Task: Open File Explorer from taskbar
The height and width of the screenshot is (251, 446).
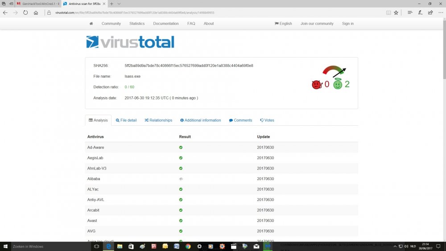Action: click(x=120, y=247)
